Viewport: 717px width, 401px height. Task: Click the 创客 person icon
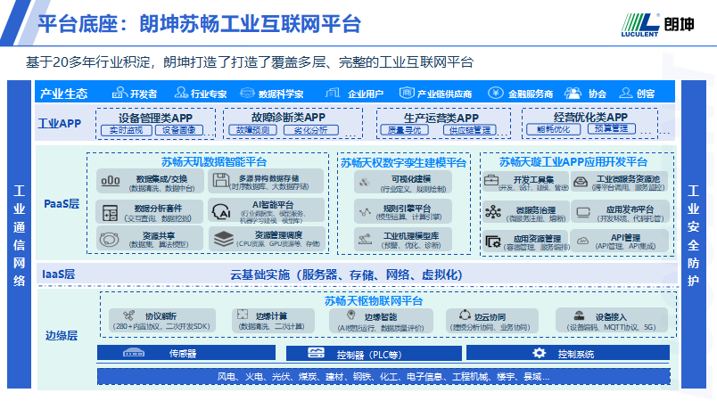625,94
